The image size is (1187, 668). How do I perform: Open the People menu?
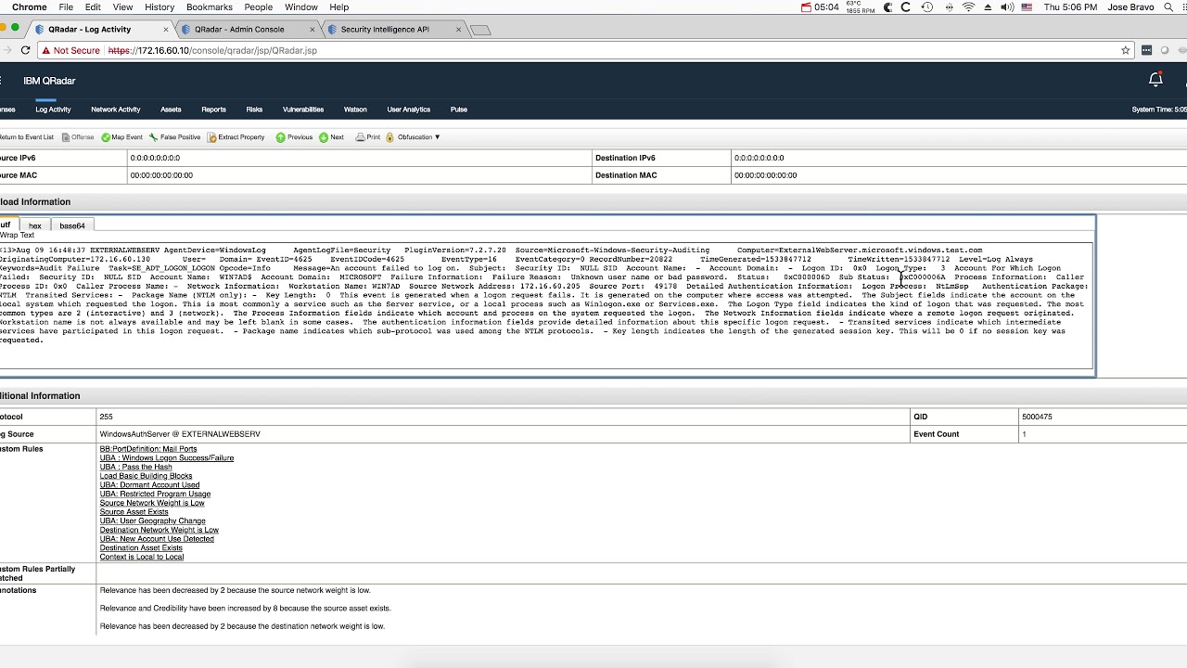pyautogui.click(x=259, y=7)
